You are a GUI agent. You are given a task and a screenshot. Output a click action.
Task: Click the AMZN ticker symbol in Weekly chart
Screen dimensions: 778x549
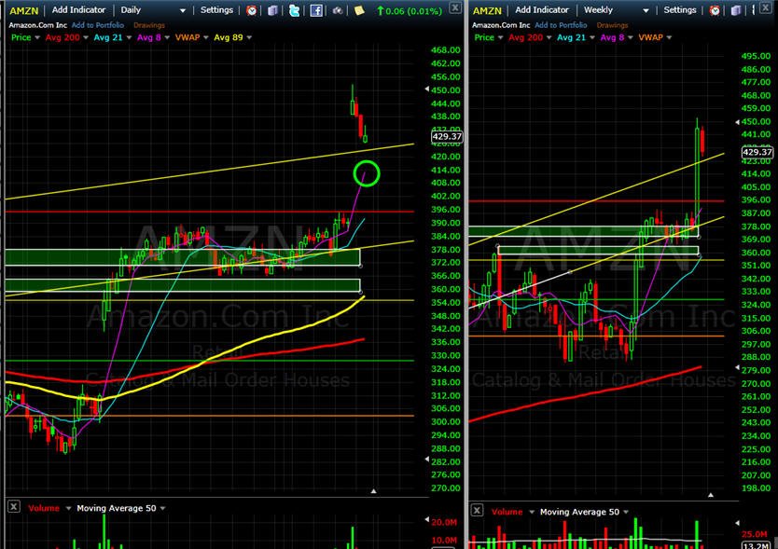pos(487,10)
